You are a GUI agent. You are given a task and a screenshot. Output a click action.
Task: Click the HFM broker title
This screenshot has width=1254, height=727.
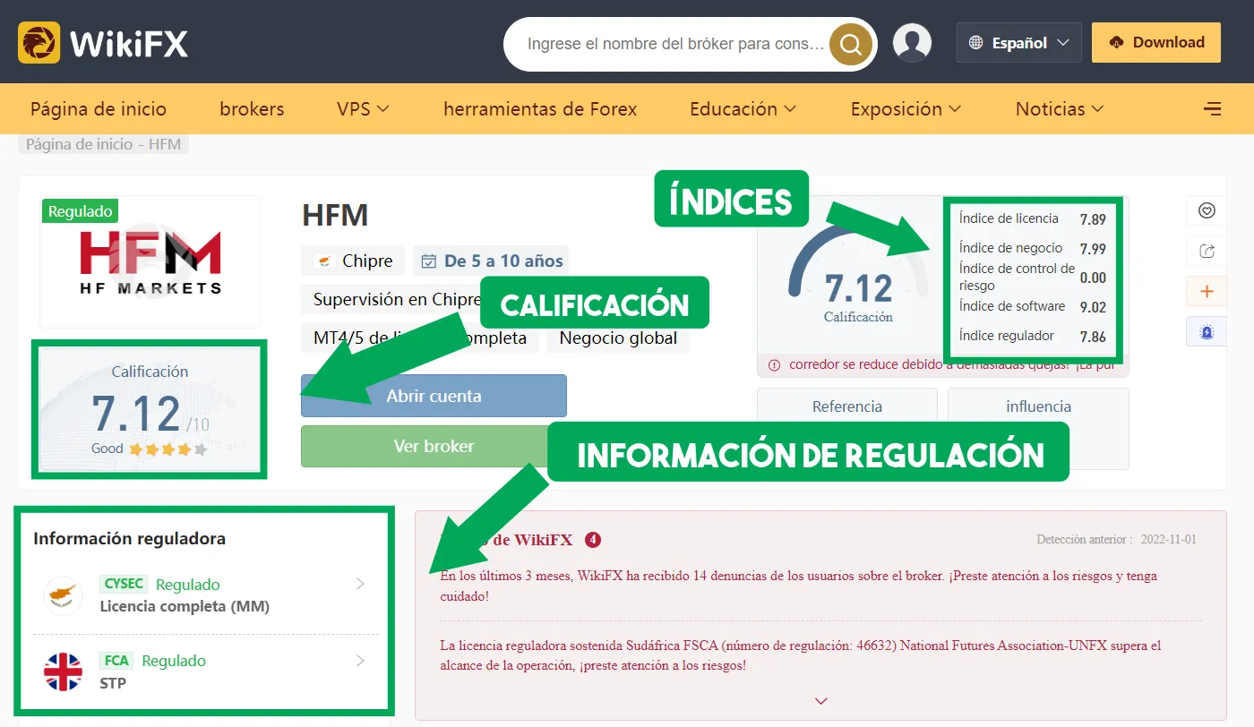point(335,215)
